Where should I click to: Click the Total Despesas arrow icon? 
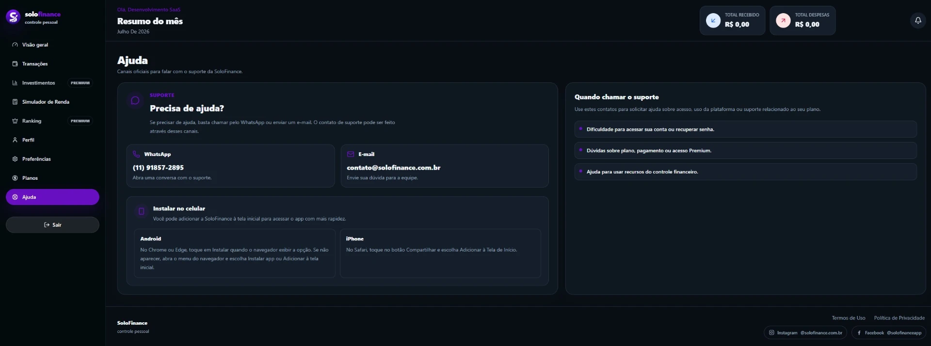pos(783,20)
